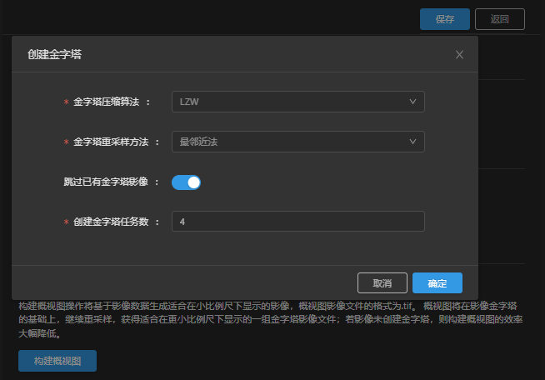Image resolution: width=545 pixels, height=380 pixels.
Task: Click the chevron arrow beside 最邻近法
Action: pyautogui.click(x=413, y=142)
